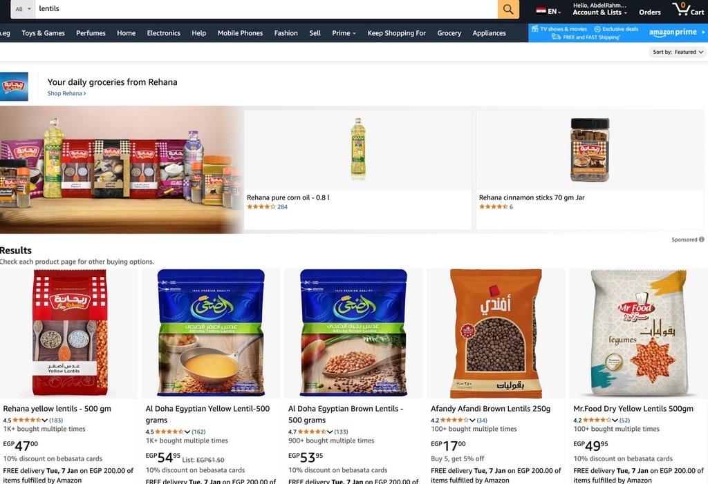Open Orders page link
The height and width of the screenshot is (484, 708).
650,12
